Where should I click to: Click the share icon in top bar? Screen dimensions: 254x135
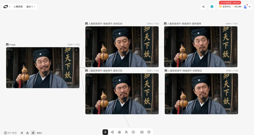click(x=203, y=6)
